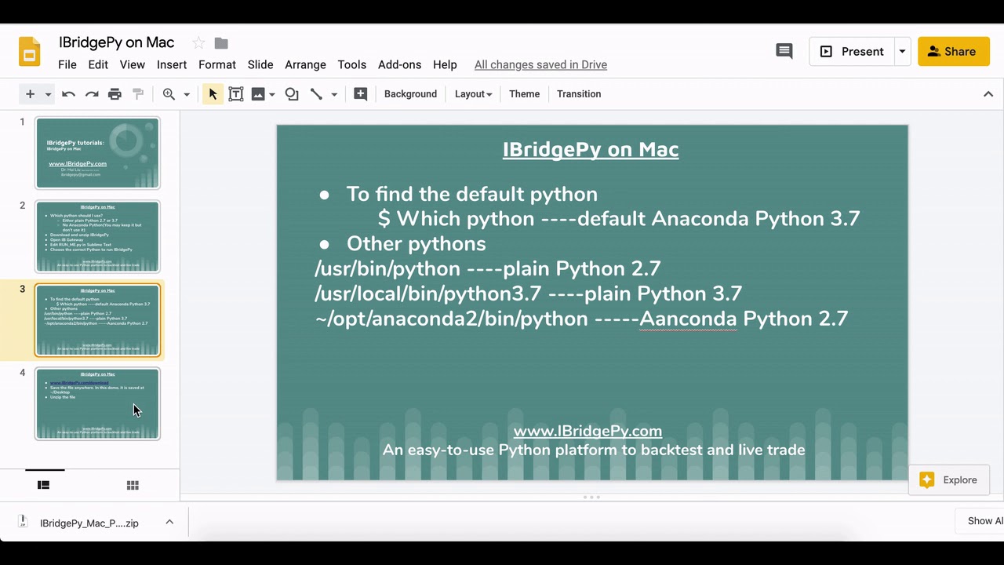Switch to grid view icon
Image resolution: width=1004 pixels, height=565 pixels.
click(x=133, y=486)
